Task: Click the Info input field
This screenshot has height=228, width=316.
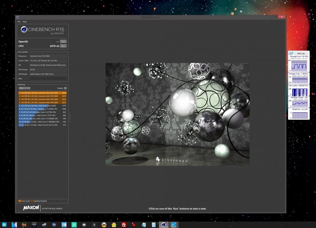Action: click(48, 79)
